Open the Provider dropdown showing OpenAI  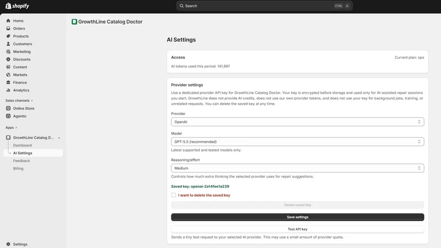(x=298, y=122)
